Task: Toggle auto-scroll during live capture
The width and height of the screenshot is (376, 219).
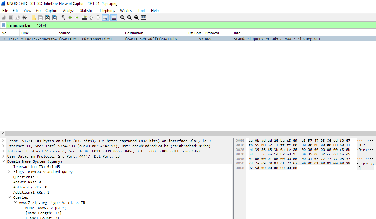Action: (105, 18)
